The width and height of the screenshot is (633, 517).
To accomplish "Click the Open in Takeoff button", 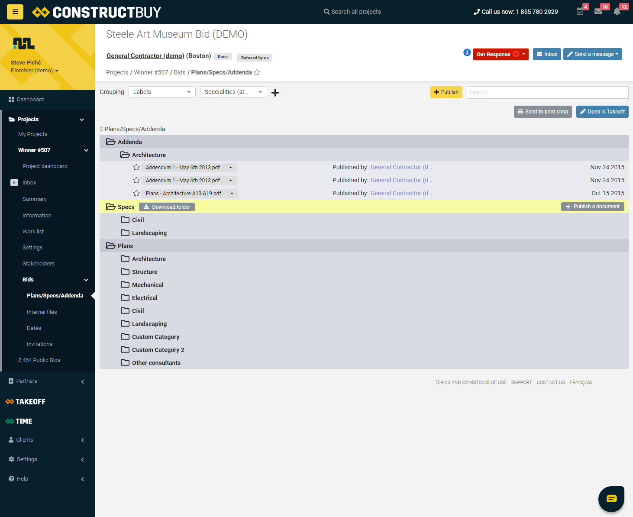I will tap(602, 112).
